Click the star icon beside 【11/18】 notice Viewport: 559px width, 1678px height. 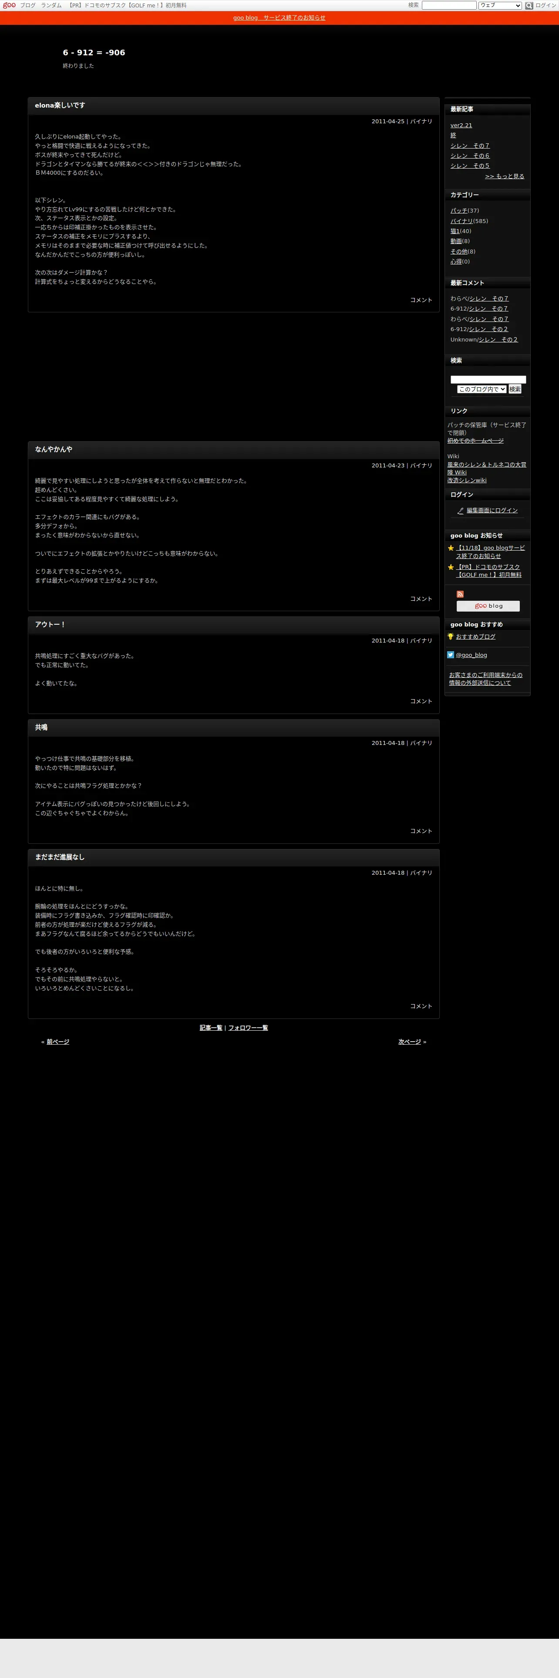(450, 548)
